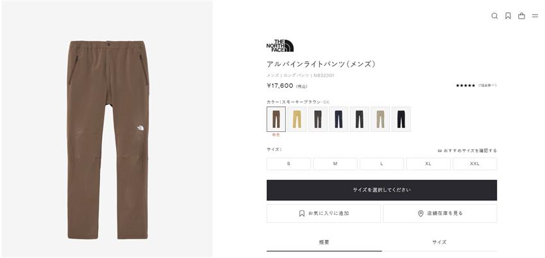Select the yellow pants color swatch

pyautogui.click(x=297, y=119)
